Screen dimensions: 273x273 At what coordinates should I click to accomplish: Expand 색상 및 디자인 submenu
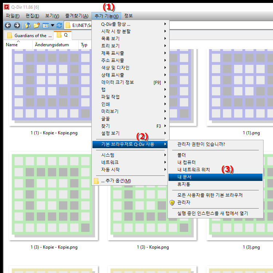click(130, 68)
